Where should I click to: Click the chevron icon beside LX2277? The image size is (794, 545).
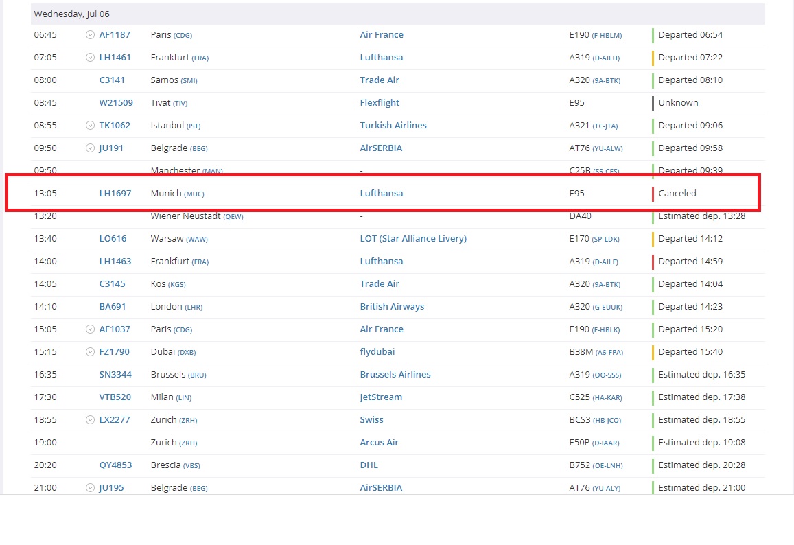[x=90, y=420]
